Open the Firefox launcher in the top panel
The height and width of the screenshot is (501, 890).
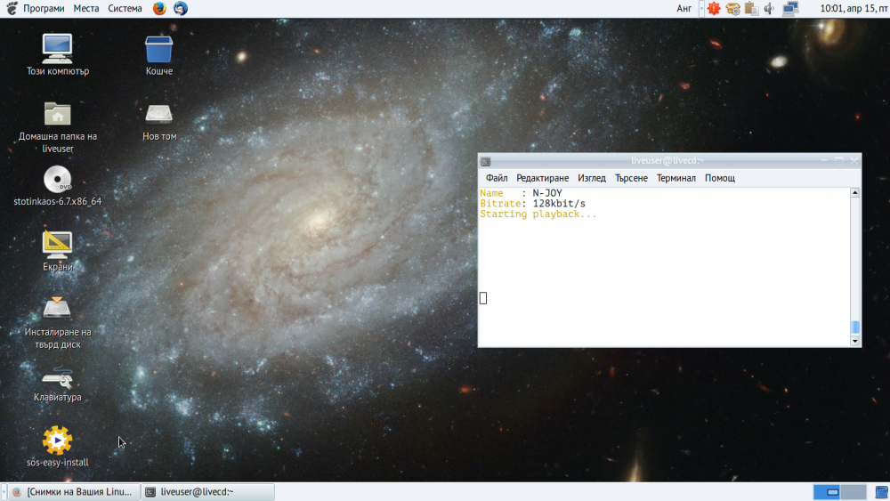pos(159,9)
